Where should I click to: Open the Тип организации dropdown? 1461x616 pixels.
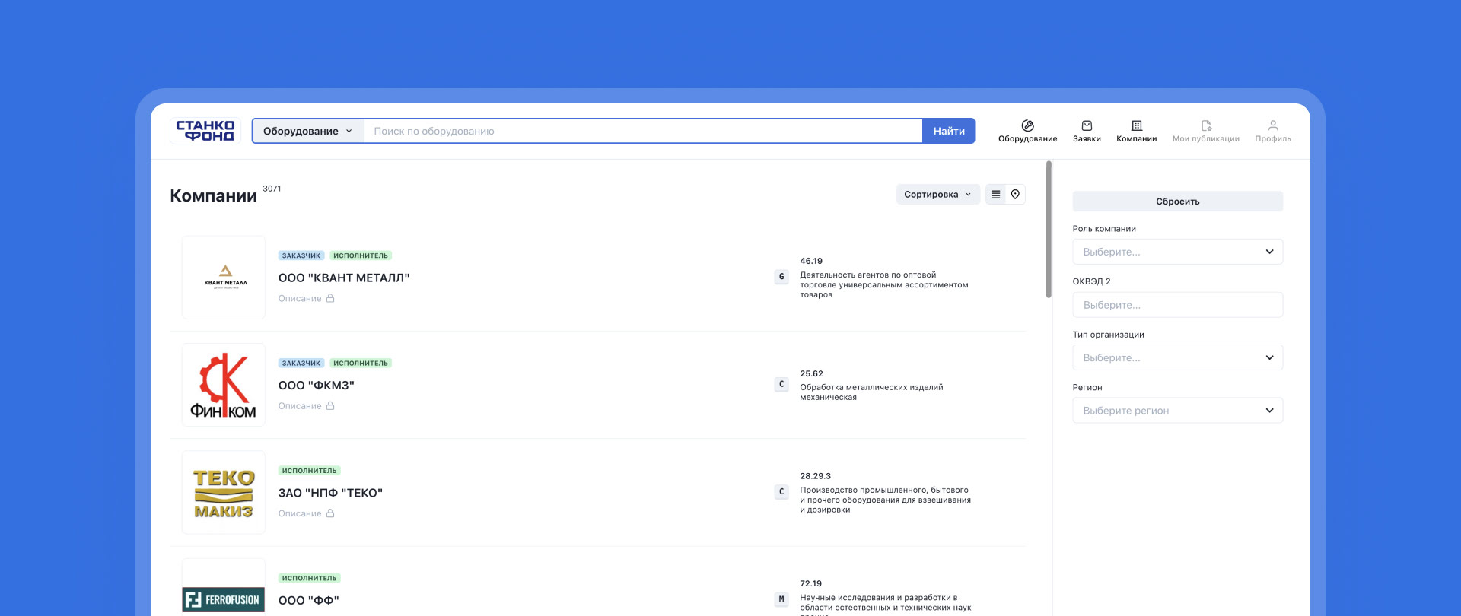pos(1177,357)
